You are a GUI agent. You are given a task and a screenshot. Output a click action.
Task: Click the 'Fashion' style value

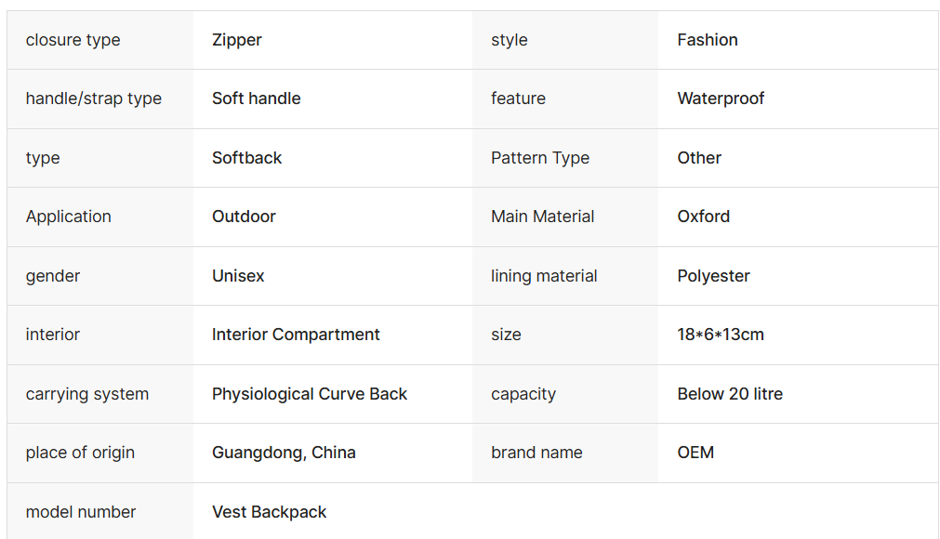point(708,40)
